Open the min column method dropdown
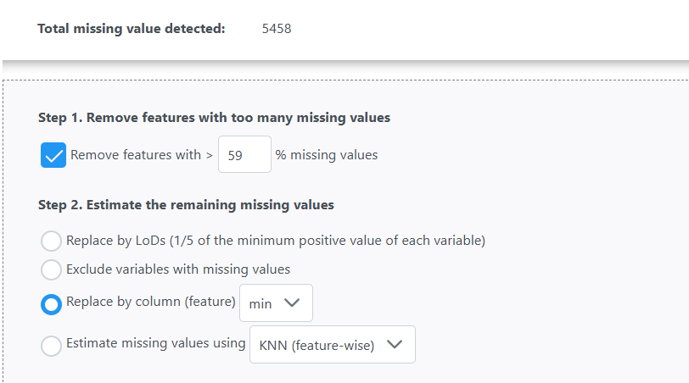 [x=276, y=303]
